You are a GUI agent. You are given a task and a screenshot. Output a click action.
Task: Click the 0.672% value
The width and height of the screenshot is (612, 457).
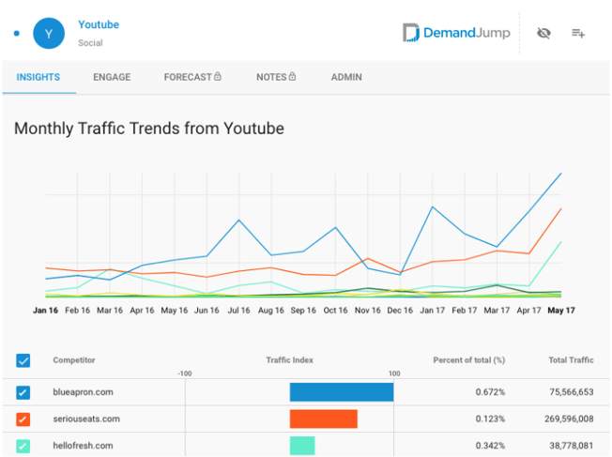click(490, 392)
